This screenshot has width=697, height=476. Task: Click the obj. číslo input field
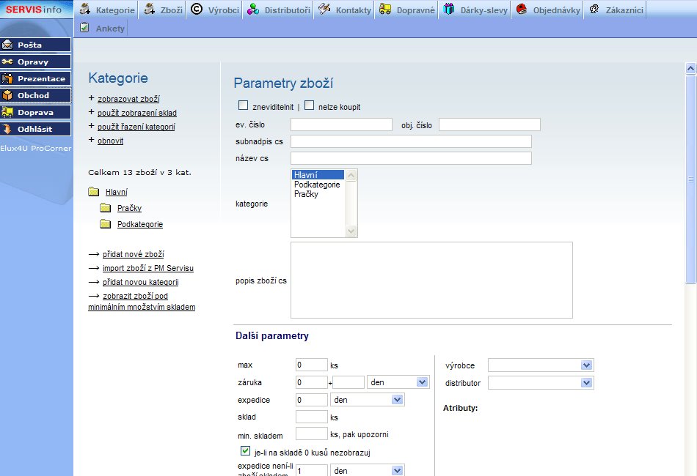pos(489,124)
